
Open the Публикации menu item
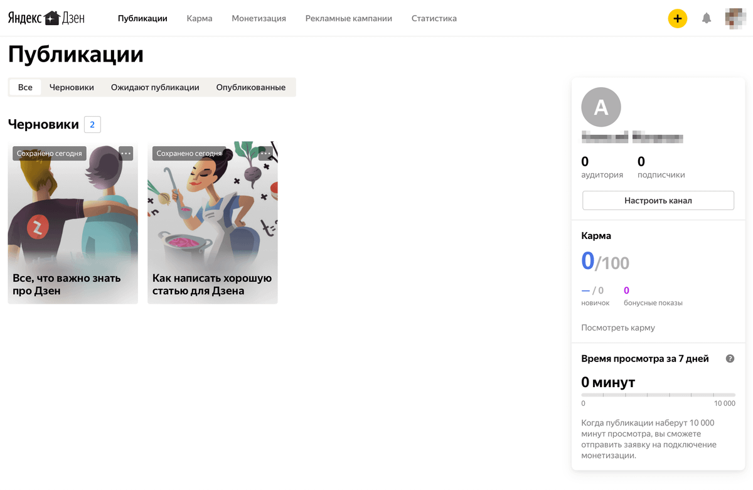(x=142, y=18)
